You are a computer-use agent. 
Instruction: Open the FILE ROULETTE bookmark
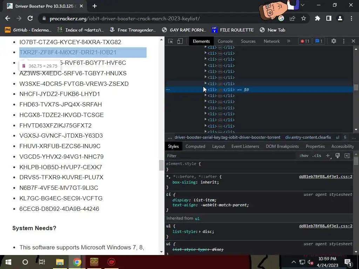point(233,30)
